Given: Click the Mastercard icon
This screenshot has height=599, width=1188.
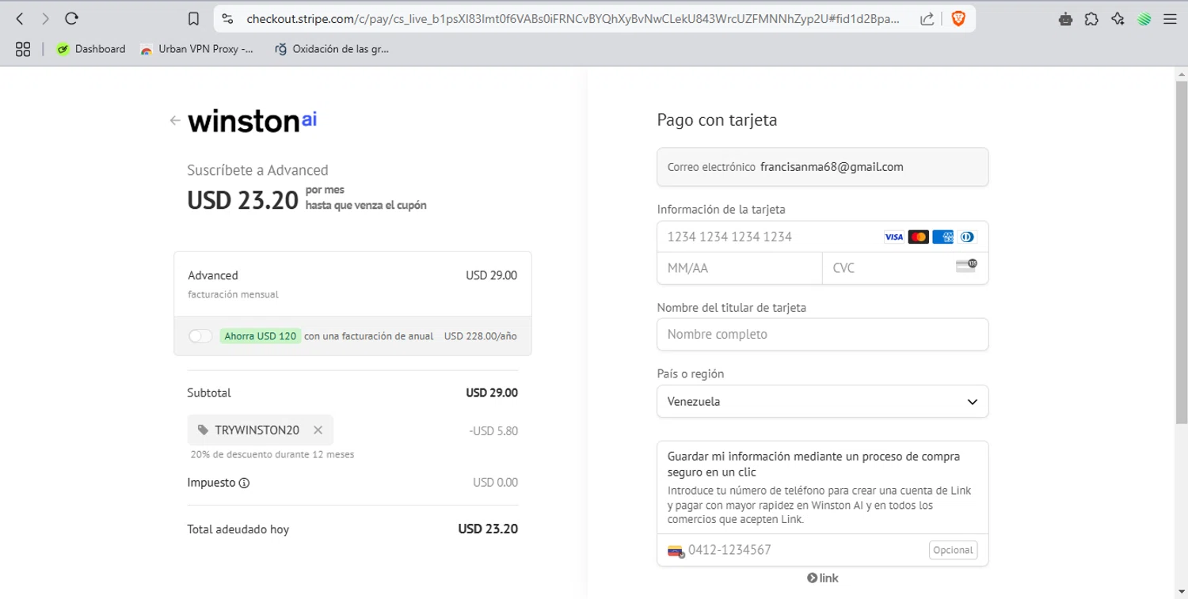Looking at the screenshot, I should click(x=918, y=237).
